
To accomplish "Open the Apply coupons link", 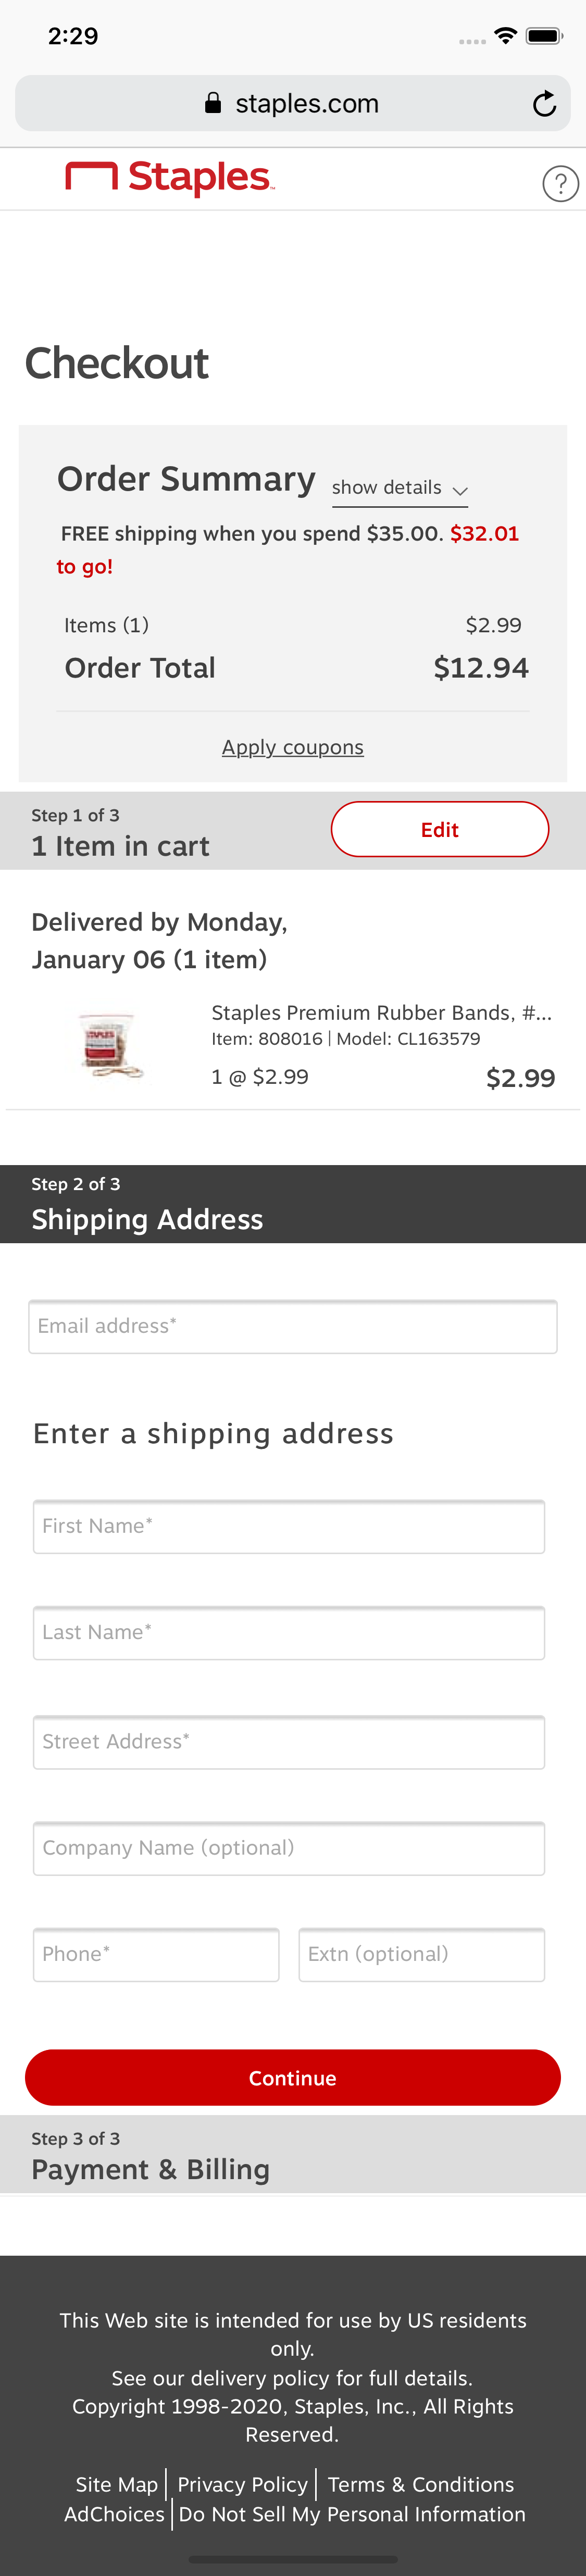I will [x=293, y=747].
